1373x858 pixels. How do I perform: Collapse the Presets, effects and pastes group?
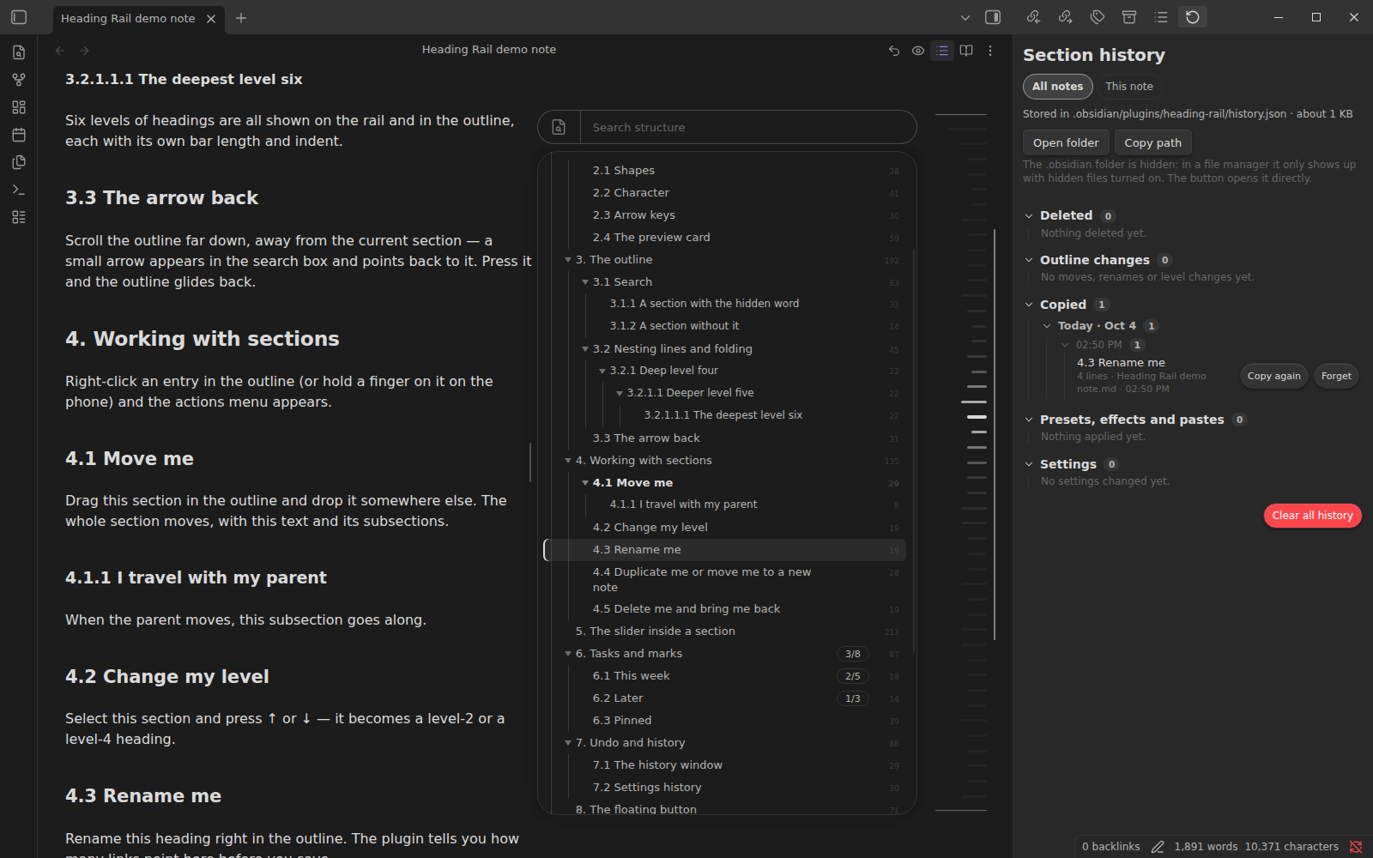pos(1029,420)
